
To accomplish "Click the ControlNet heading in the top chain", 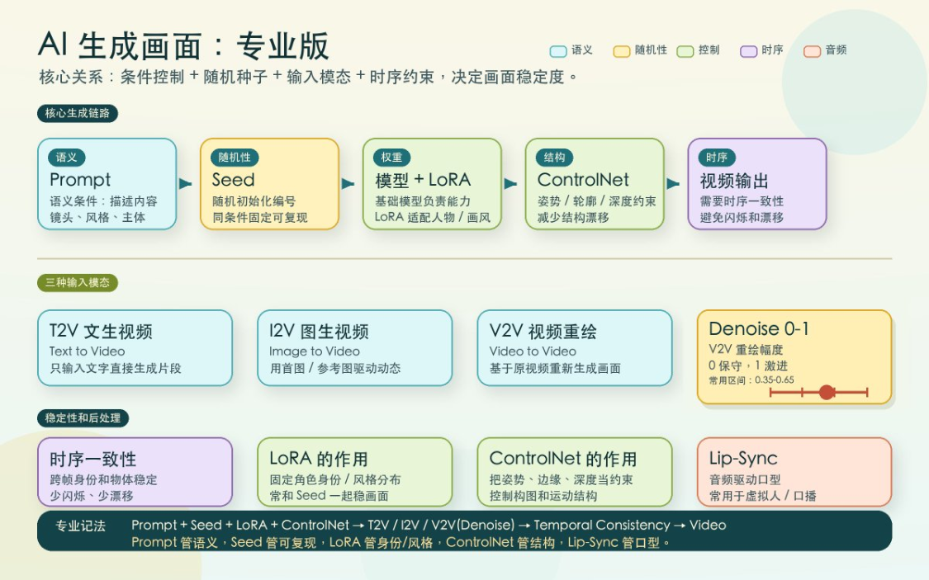I will pyautogui.click(x=583, y=179).
